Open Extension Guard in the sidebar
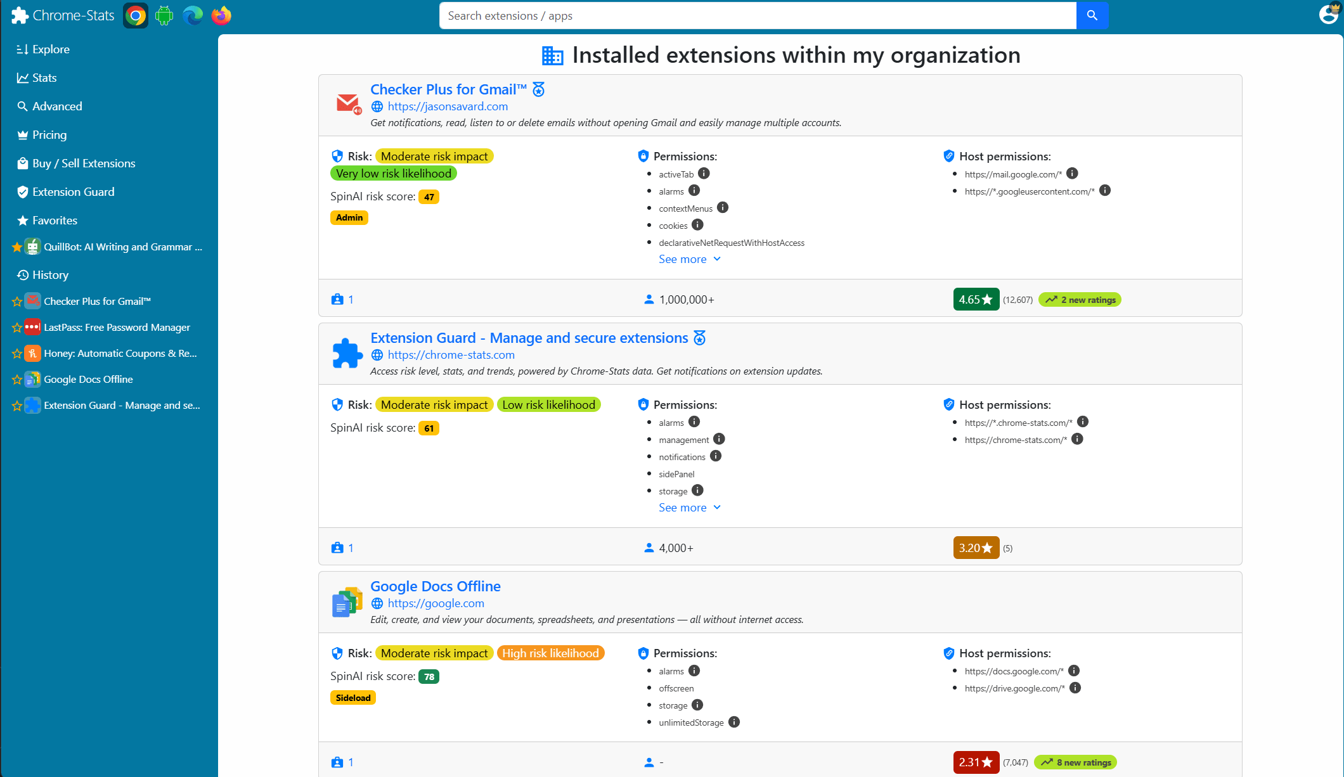 66,192
